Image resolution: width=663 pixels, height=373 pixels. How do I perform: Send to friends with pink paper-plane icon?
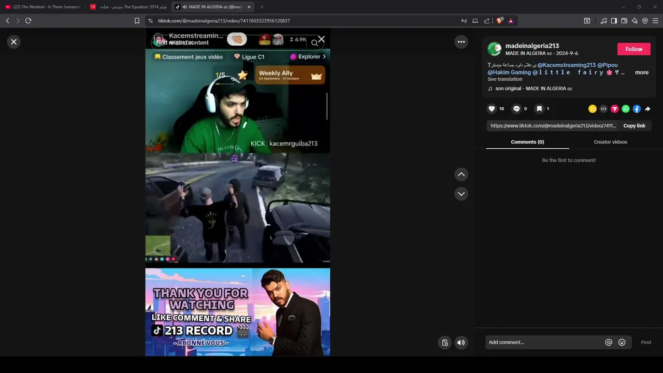pyautogui.click(x=615, y=109)
